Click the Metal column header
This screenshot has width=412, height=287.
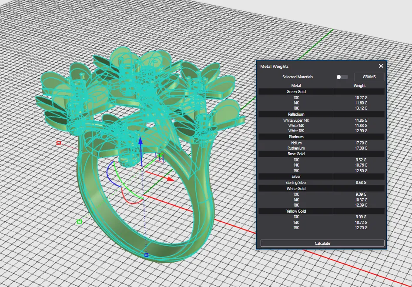(x=296, y=86)
